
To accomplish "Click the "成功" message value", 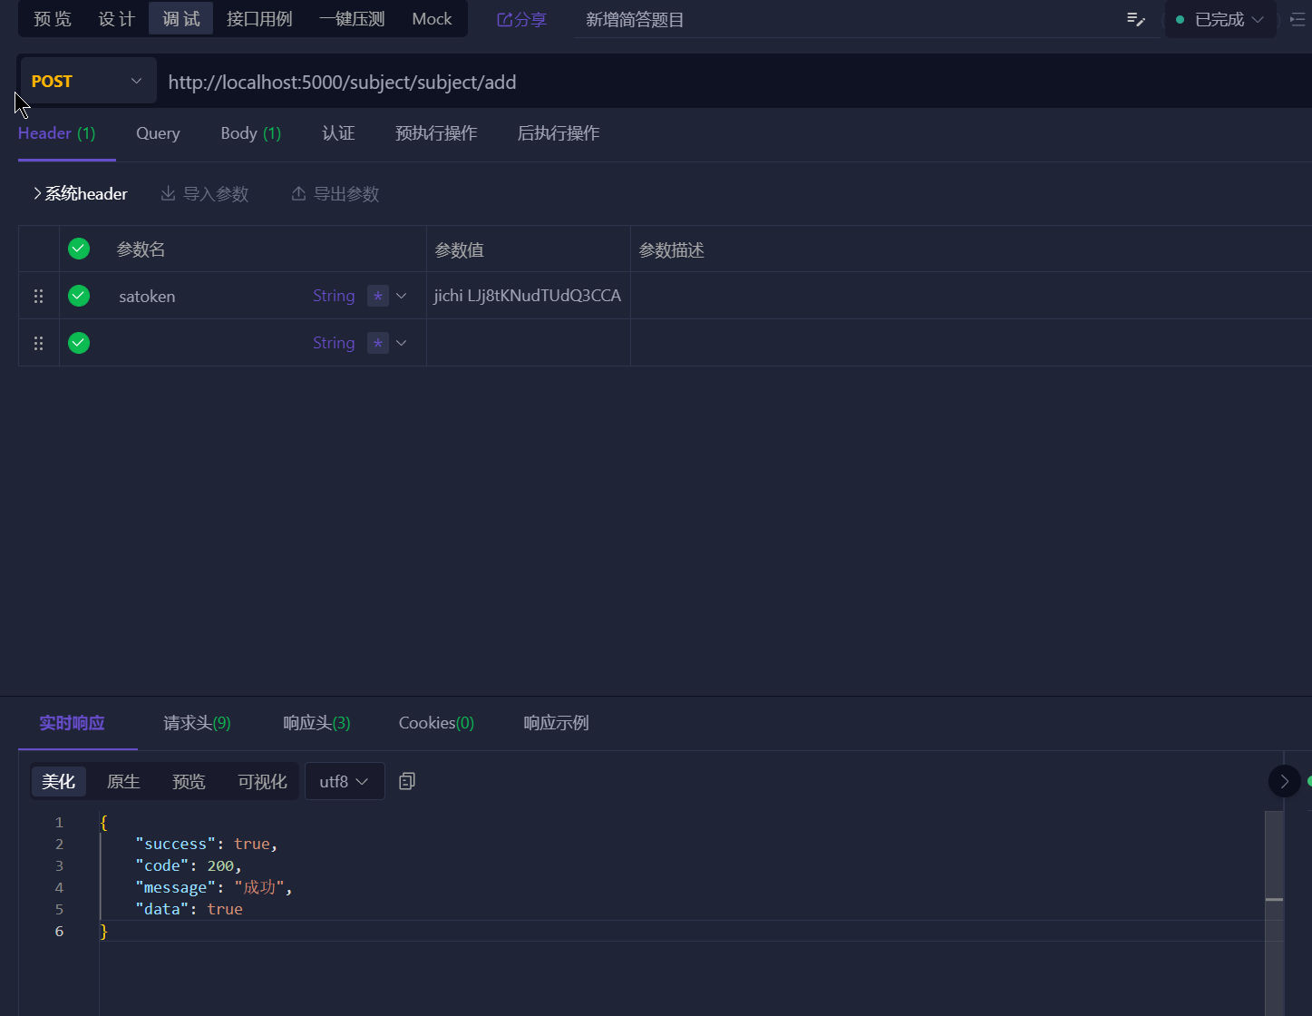I will (259, 887).
